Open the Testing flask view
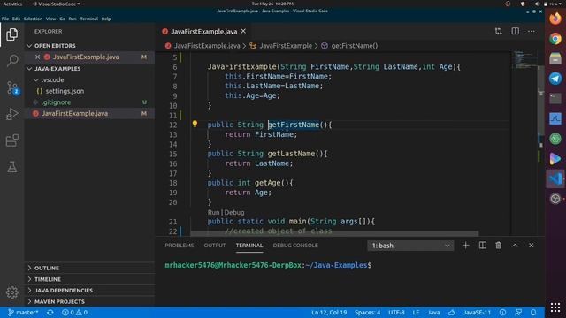This screenshot has width=566, height=318. point(11,167)
